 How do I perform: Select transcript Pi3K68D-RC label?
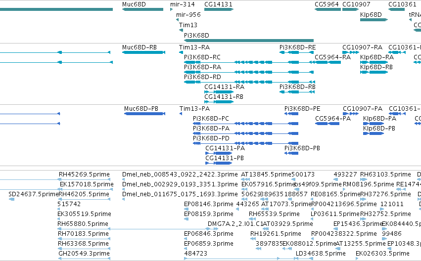click(x=202, y=57)
